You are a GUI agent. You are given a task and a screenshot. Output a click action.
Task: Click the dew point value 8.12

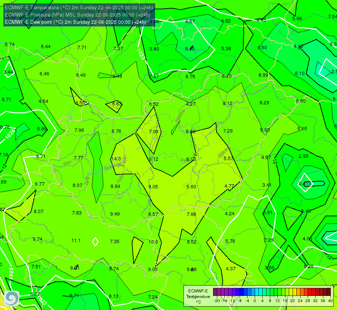click(228, 103)
